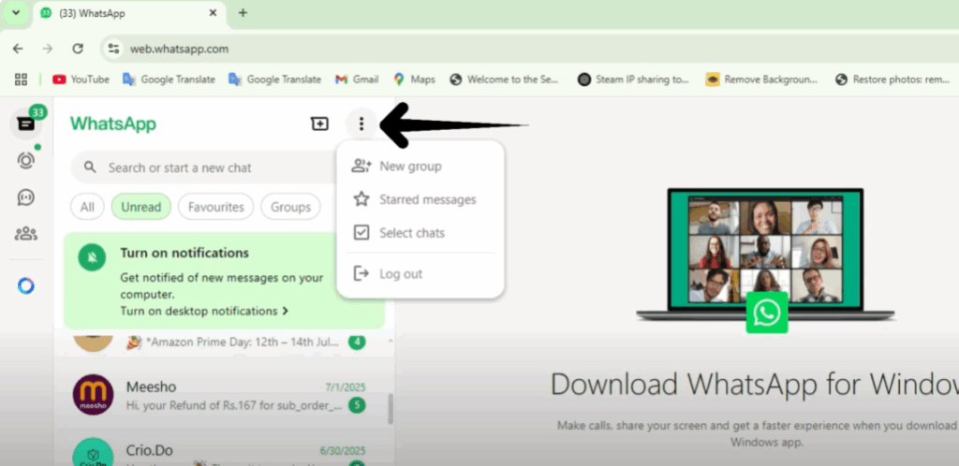This screenshot has height=466, width=959.
Task: Open the Communities icon in sidebar
Action: 26,234
